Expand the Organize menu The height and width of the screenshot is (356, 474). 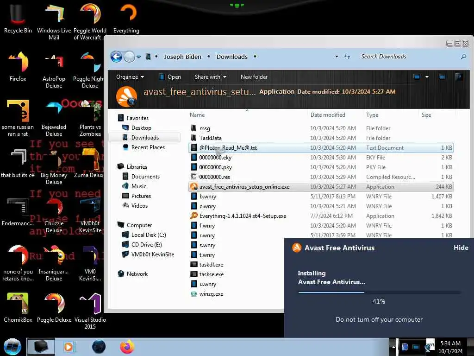coord(130,77)
